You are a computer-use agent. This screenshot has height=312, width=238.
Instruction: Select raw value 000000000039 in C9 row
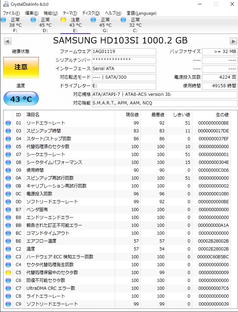coord(214,304)
